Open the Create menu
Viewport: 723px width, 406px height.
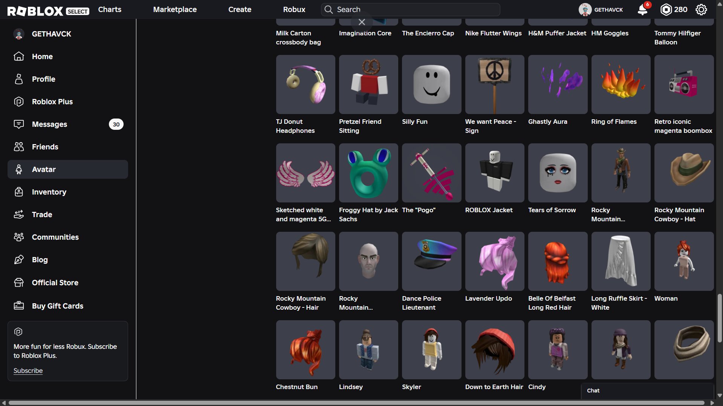[240, 9]
